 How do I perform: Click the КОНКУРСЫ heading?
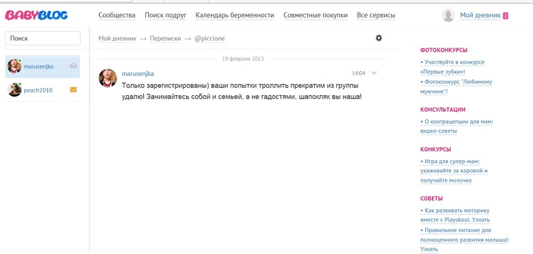click(435, 150)
